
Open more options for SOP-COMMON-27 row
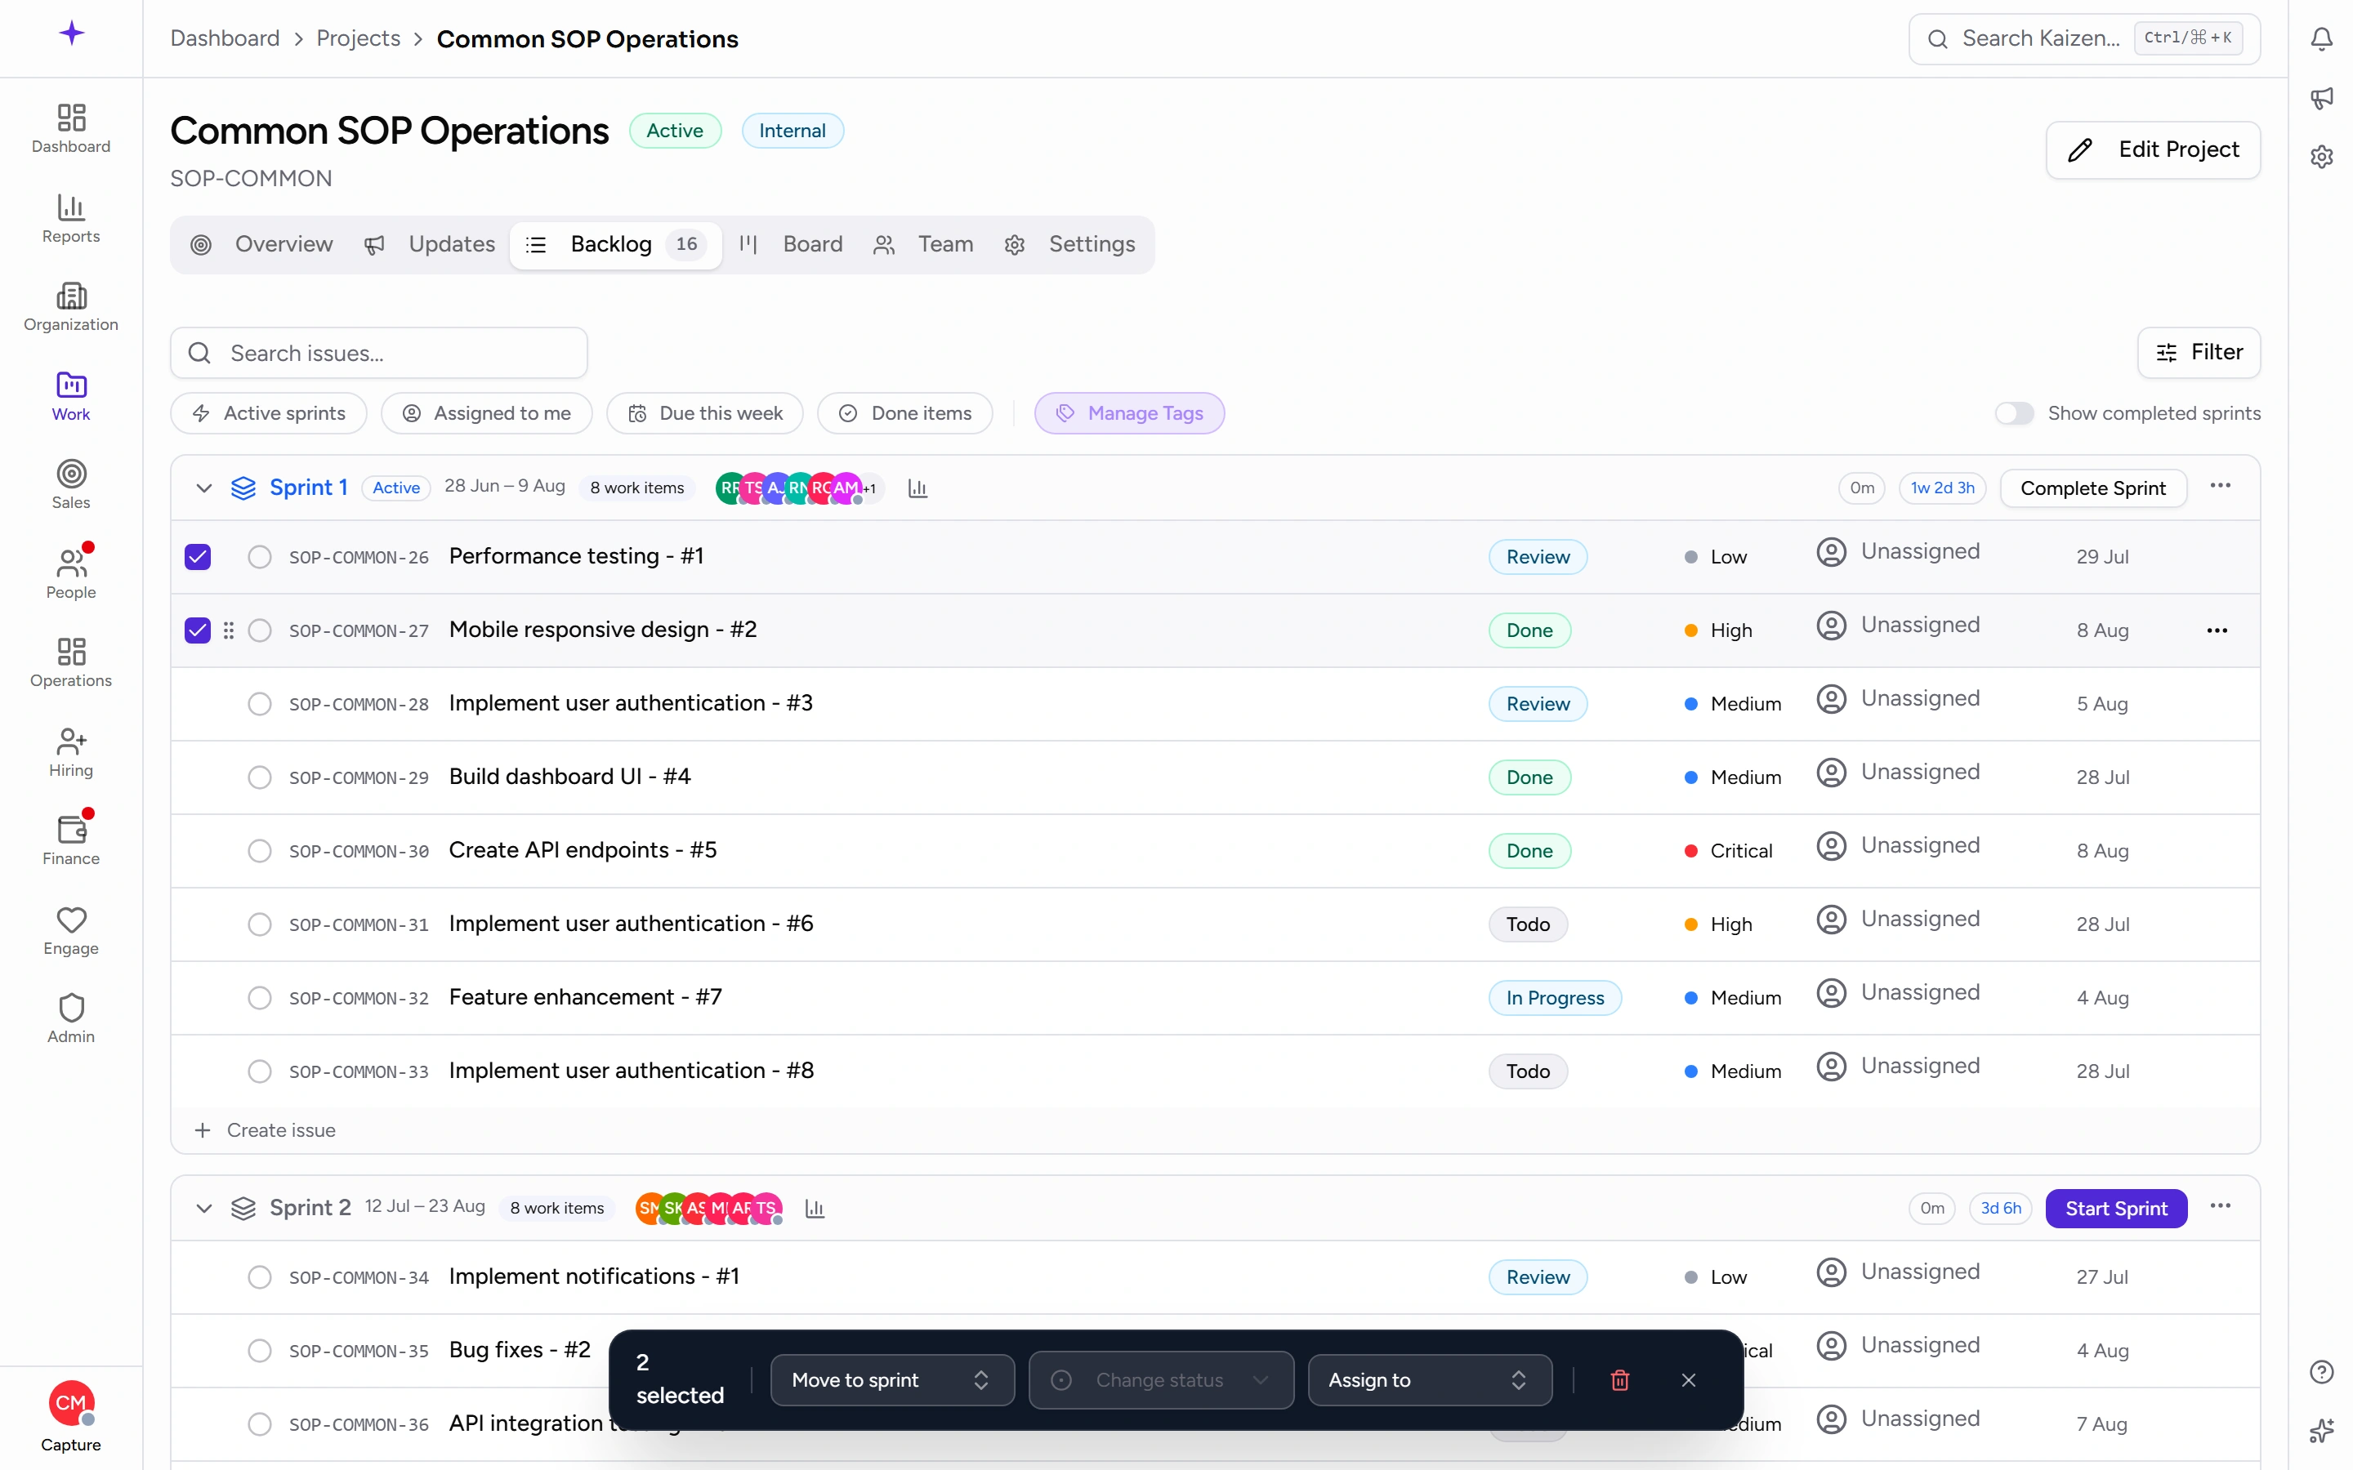click(2217, 631)
